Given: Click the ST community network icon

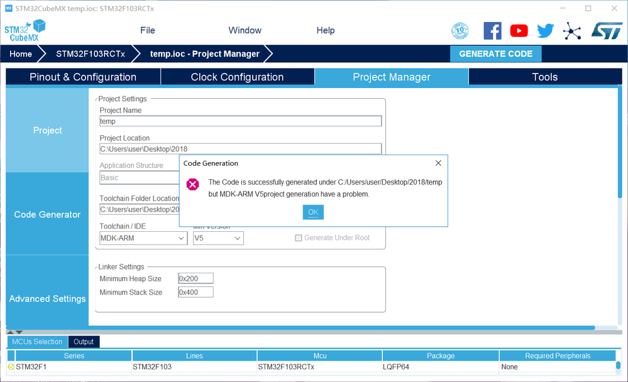Looking at the screenshot, I should (x=572, y=31).
